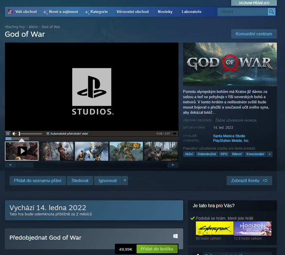This screenshot has width=285, height=255.
Task: Click 80 hodin celkem text
Action: [208, 238]
